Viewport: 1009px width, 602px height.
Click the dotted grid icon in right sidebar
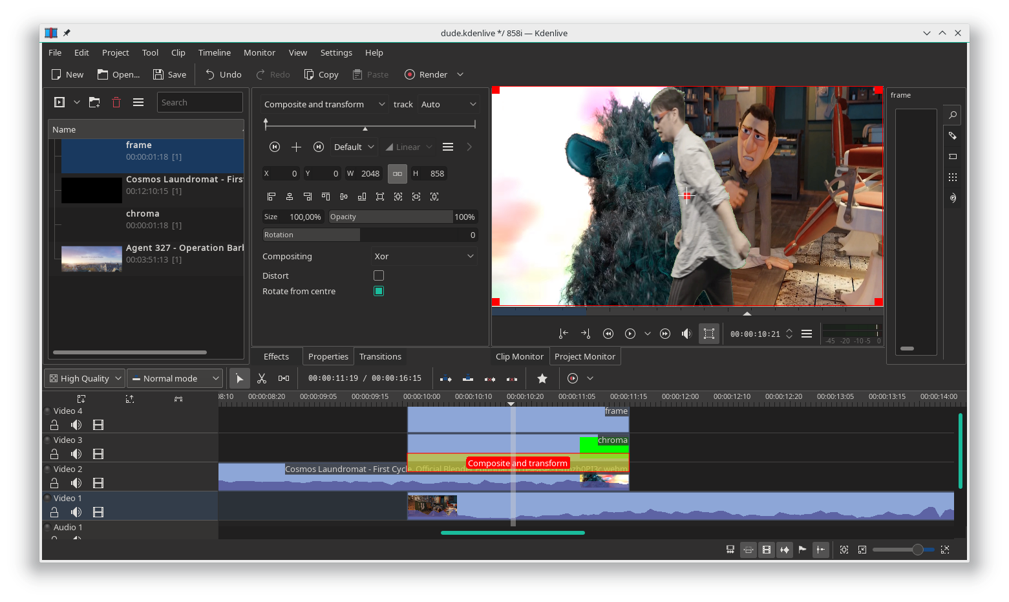point(953,177)
